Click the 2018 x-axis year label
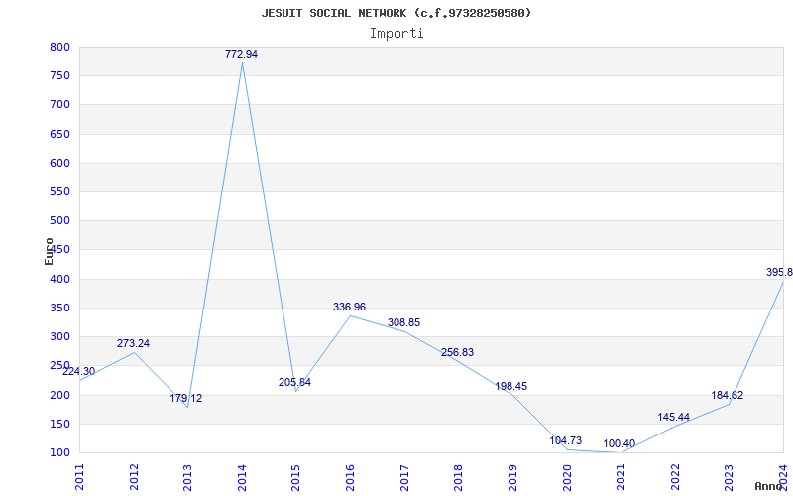The image size is (793, 496). point(458,477)
